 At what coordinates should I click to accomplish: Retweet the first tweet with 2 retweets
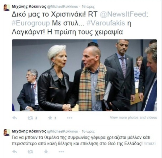30,118
